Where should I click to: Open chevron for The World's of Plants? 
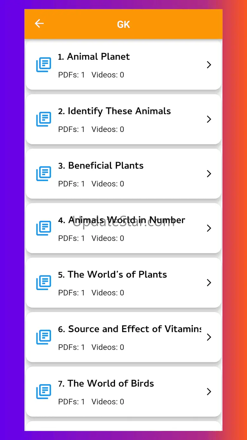pyautogui.click(x=209, y=283)
